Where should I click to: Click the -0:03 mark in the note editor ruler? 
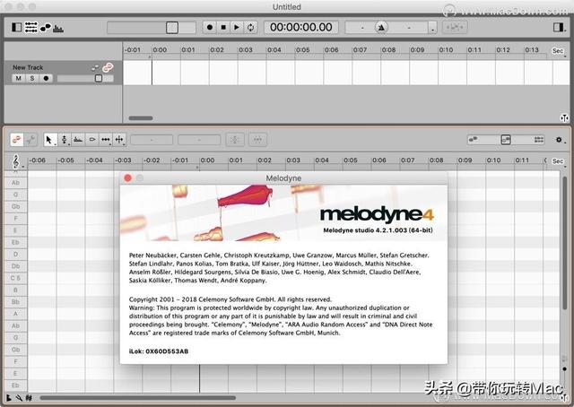click(x=123, y=160)
